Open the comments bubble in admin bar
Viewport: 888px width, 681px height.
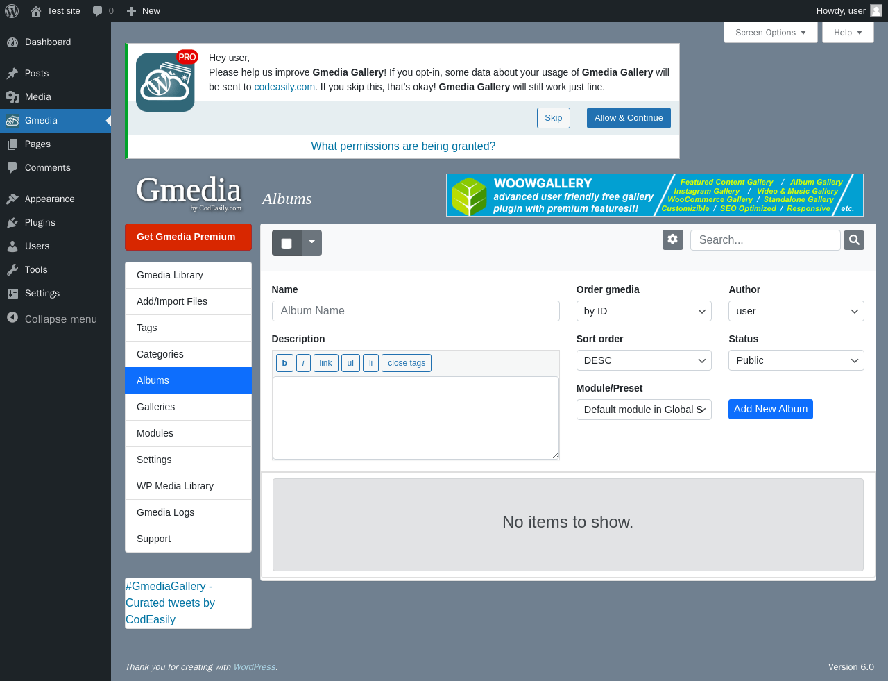pos(97,11)
